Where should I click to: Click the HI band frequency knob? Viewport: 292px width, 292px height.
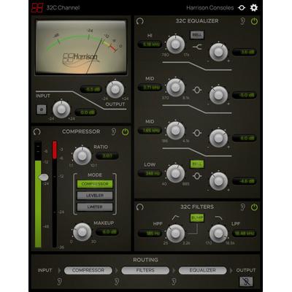pos(175,45)
